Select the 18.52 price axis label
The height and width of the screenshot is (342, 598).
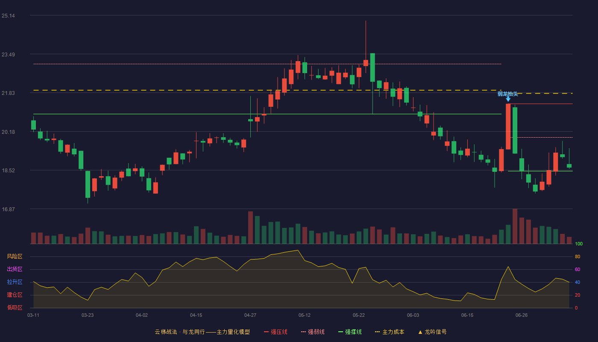[8, 171]
